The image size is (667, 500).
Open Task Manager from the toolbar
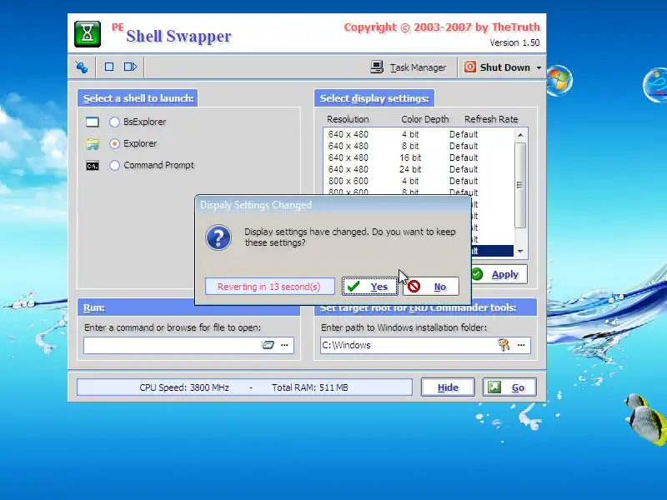tap(408, 67)
